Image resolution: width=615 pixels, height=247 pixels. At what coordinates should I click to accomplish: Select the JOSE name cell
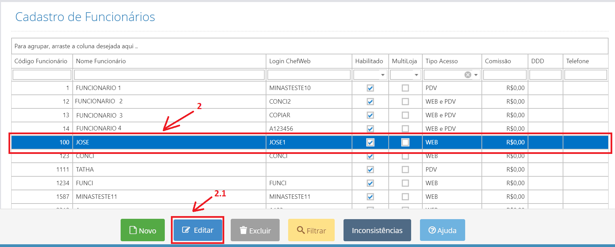pos(169,142)
